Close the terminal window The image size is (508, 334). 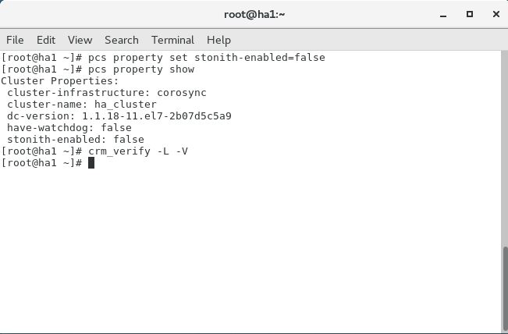coord(496,14)
